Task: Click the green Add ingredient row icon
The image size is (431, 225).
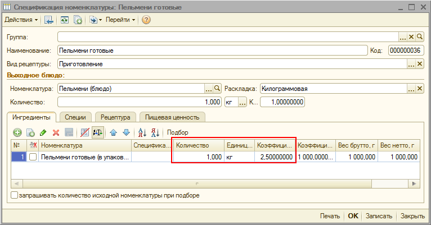Action: point(17,132)
